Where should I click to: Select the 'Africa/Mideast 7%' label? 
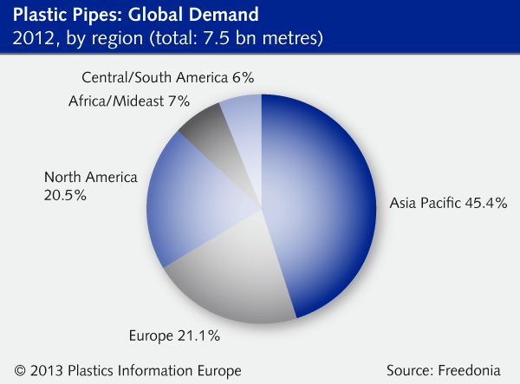coord(129,101)
